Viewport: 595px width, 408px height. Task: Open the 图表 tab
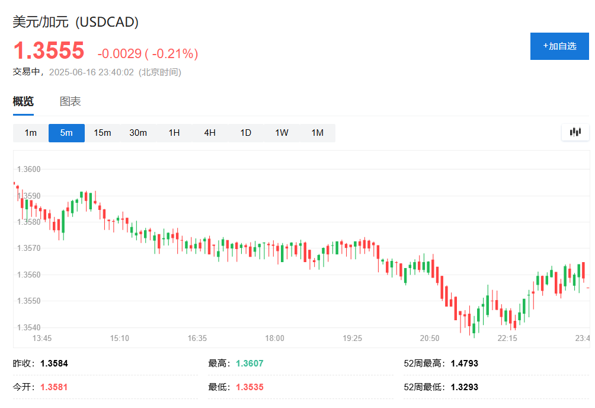71,101
